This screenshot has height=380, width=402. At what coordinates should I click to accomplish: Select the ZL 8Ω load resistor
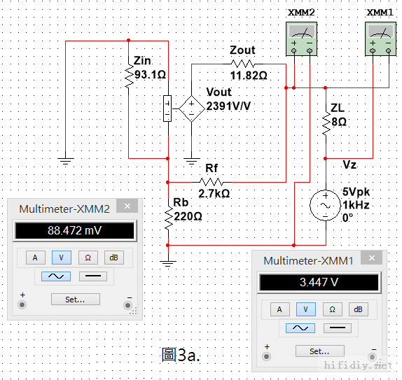326,120
